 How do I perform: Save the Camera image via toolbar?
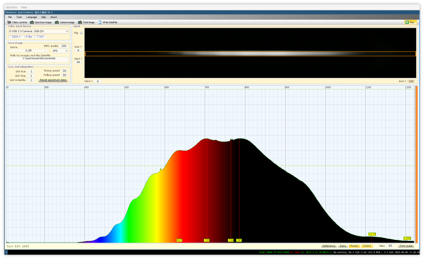point(65,22)
